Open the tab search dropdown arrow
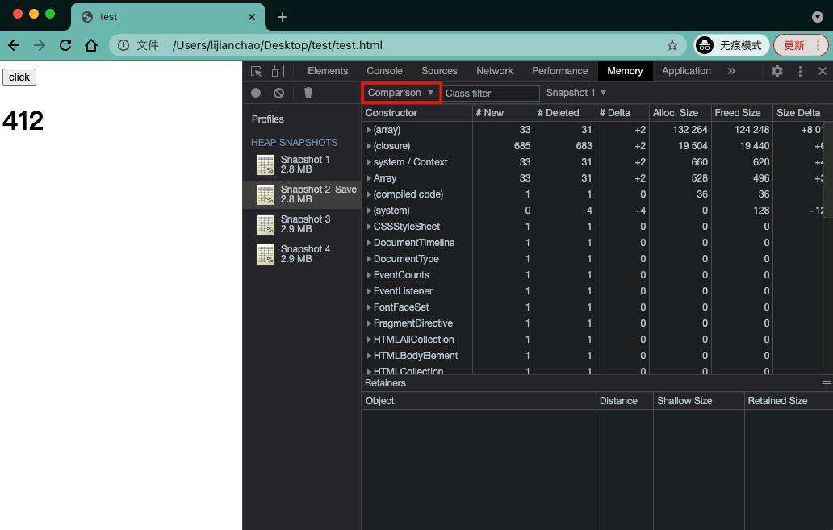 818,17
